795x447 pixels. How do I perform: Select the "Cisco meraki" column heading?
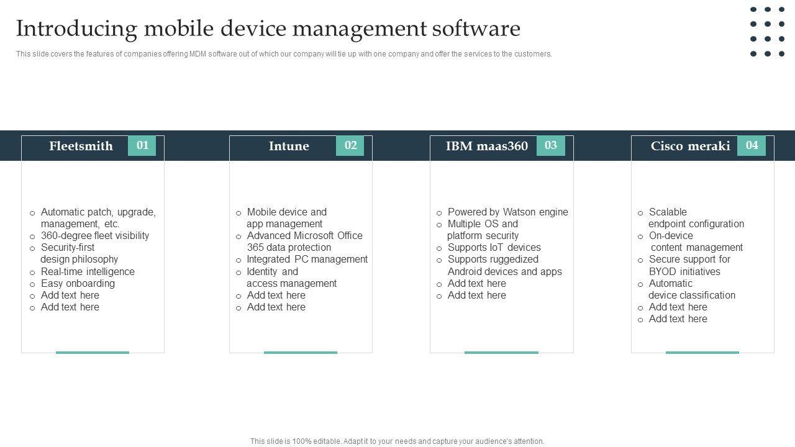(x=691, y=146)
